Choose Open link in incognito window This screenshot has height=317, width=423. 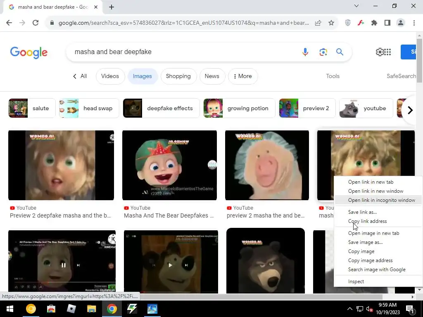tap(378, 200)
